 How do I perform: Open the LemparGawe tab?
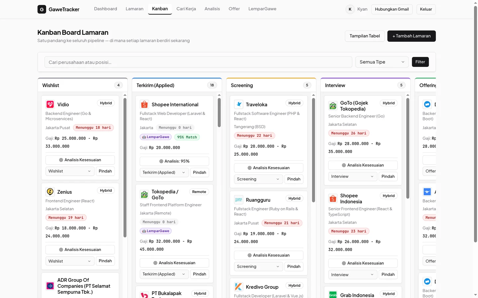[x=262, y=9]
